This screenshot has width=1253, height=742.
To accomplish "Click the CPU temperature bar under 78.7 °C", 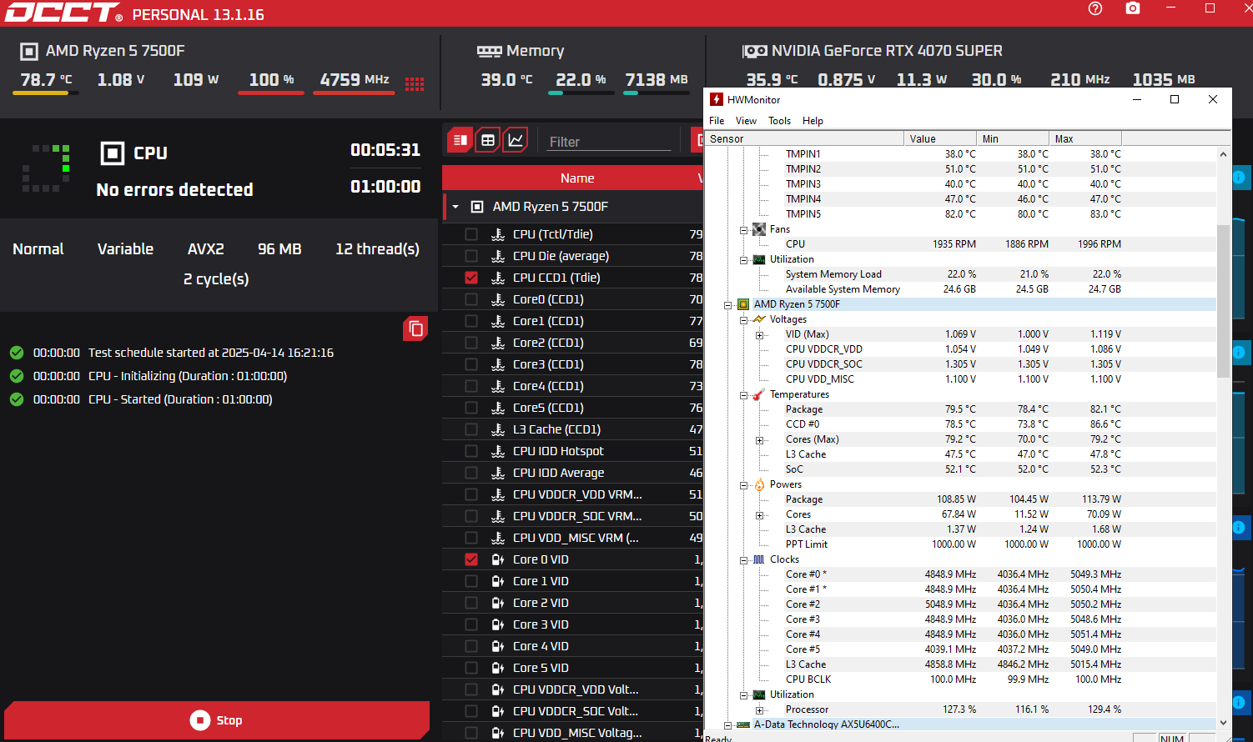I will 45,93.
